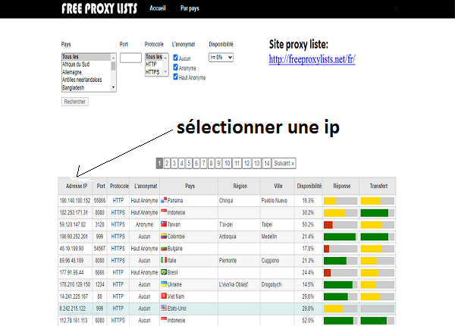Go to page 12 of results
This screenshot has width=455, height=326.
click(x=247, y=163)
